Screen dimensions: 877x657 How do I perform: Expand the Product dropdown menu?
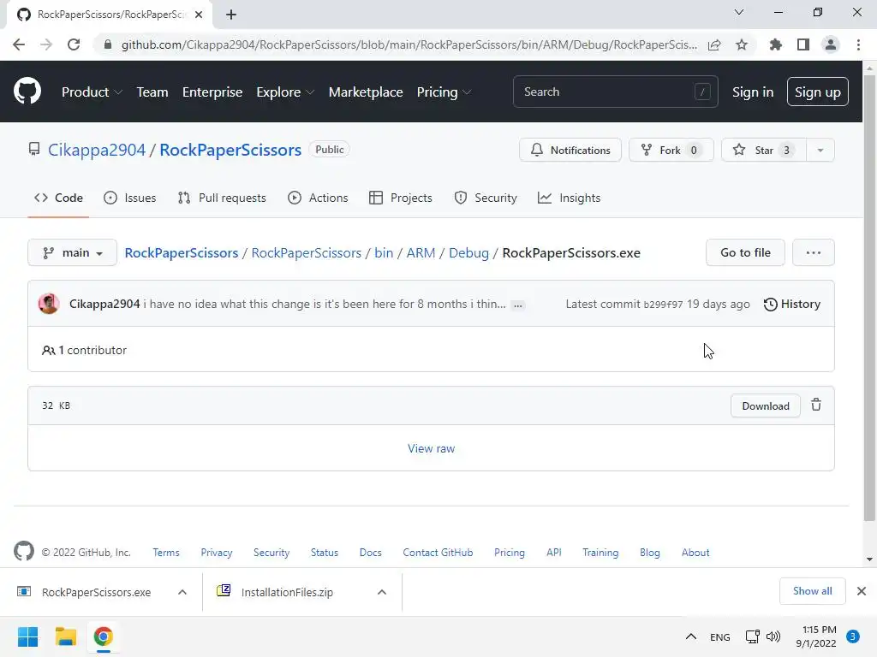click(x=92, y=92)
